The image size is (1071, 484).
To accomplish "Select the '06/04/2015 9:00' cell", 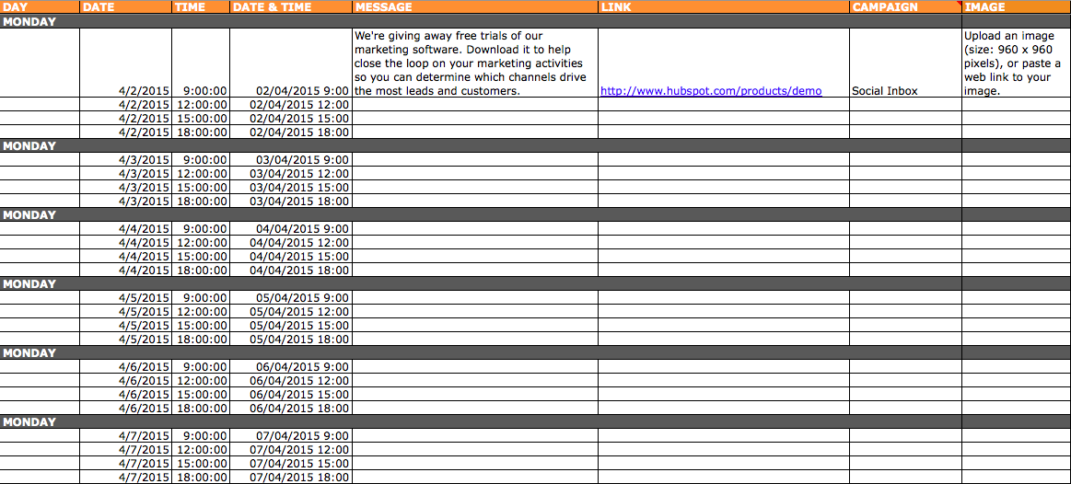I will click(x=291, y=366).
